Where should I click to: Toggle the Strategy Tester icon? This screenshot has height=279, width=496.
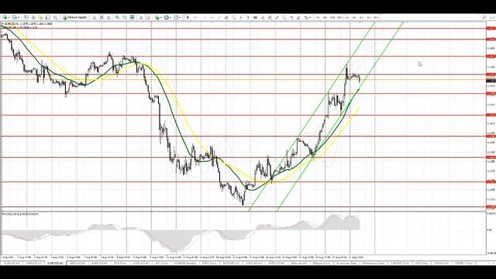(x=55, y=17)
